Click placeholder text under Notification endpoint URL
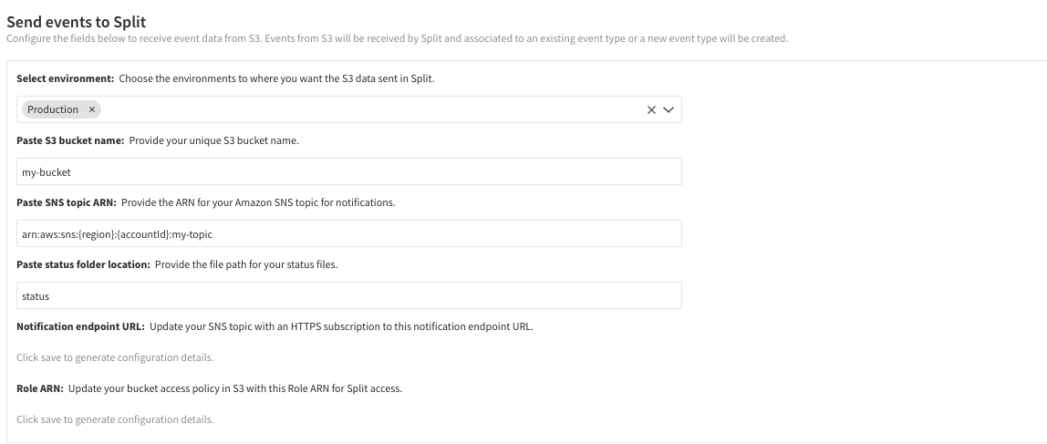 click(x=115, y=357)
